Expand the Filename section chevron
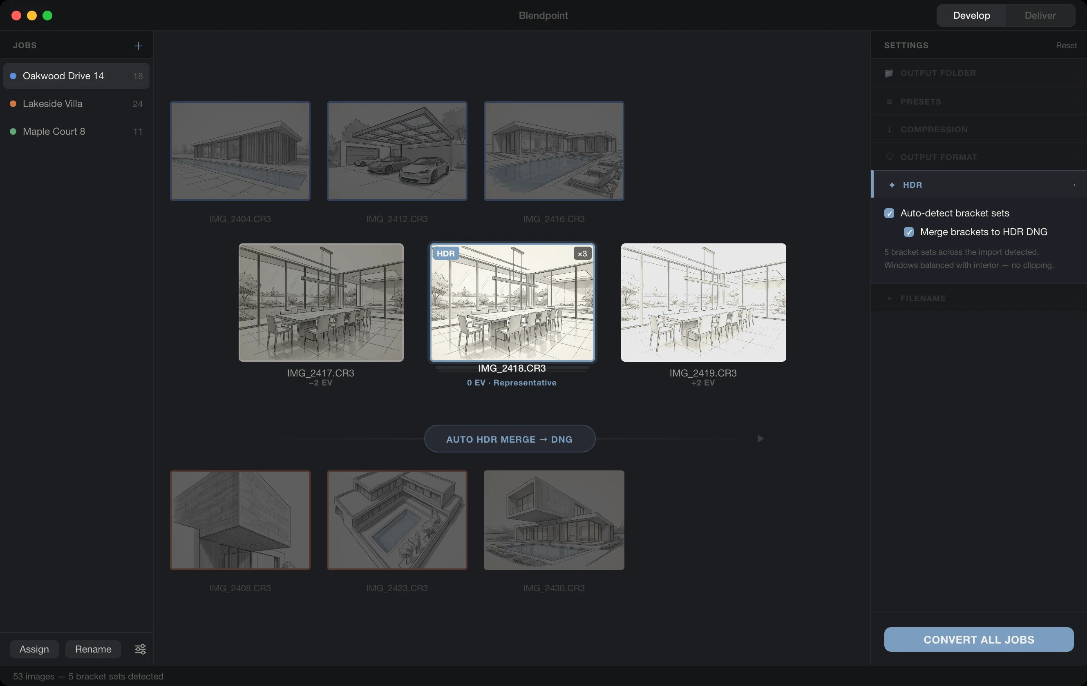Viewport: 1087px width, 686px height. click(x=1074, y=298)
